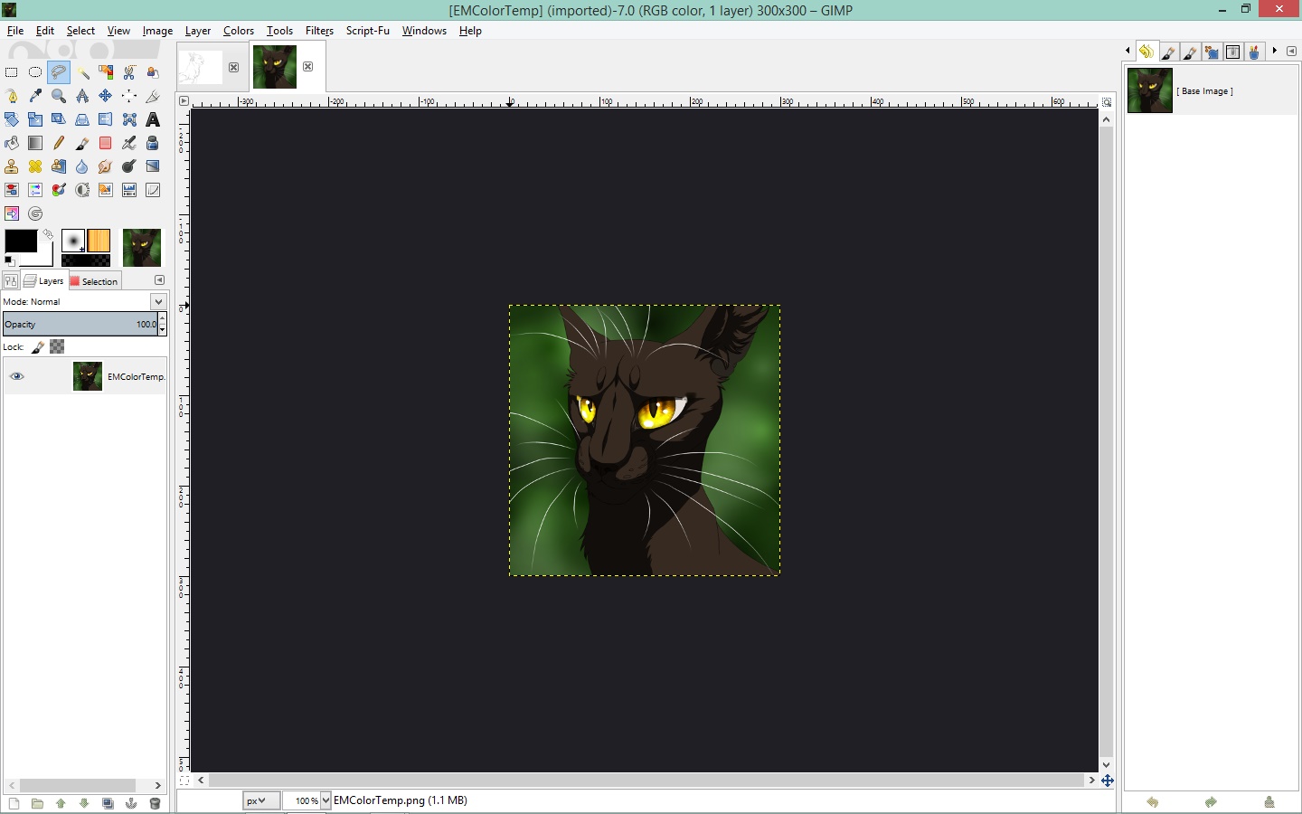Toggle lock pixels brush icon
The height and width of the screenshot is (814, 1302).
coord(38,347)
